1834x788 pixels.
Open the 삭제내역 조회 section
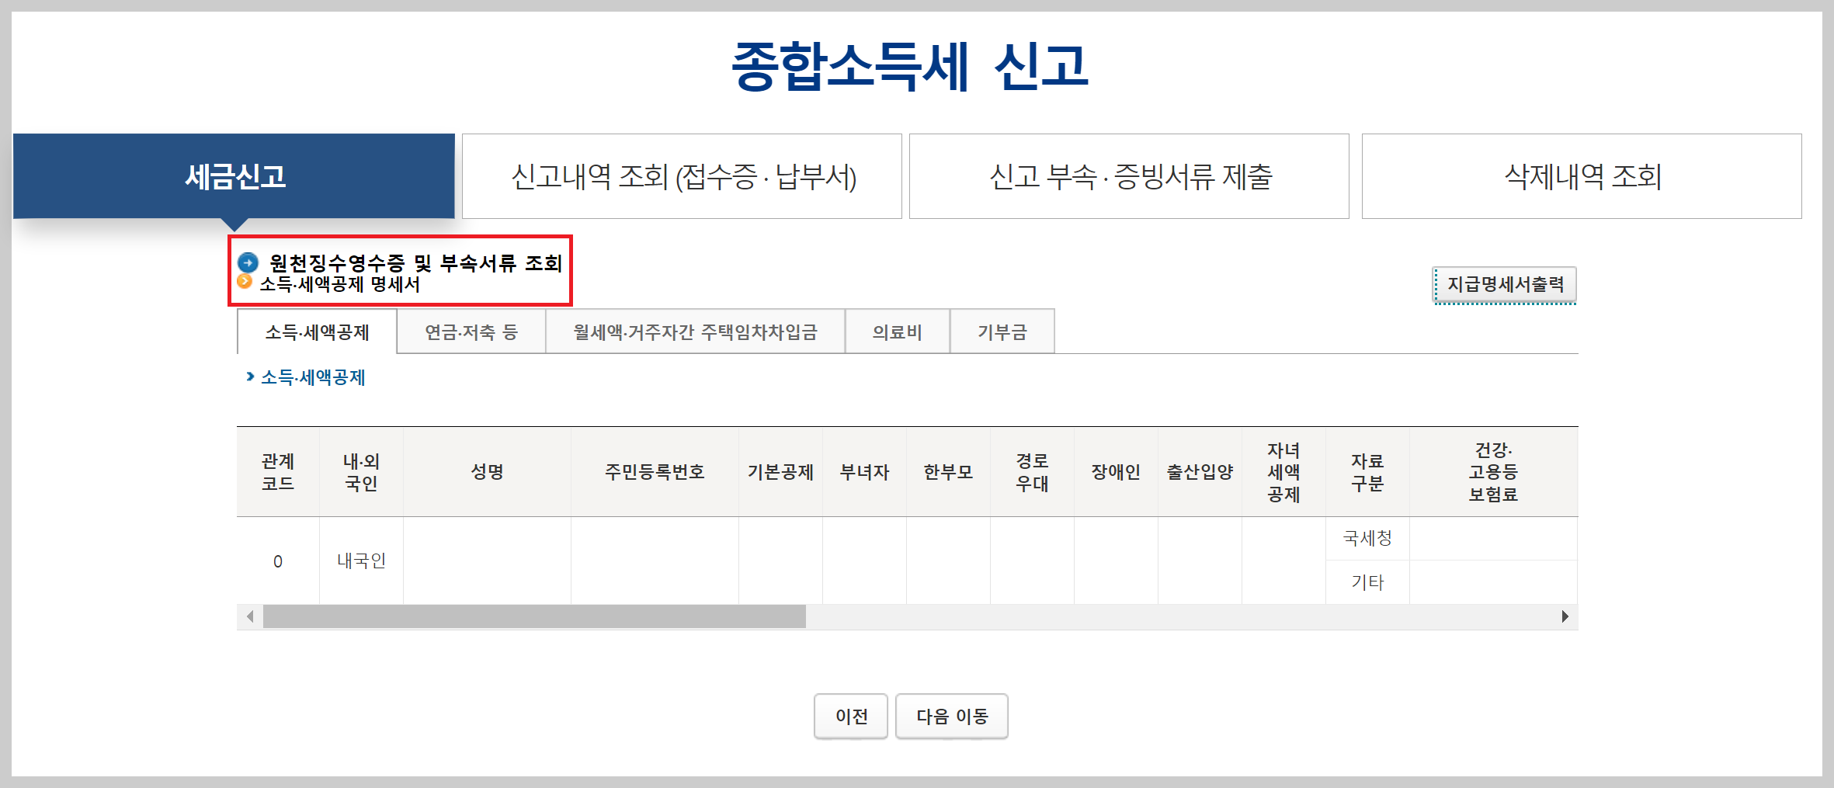coord(1581,176)
